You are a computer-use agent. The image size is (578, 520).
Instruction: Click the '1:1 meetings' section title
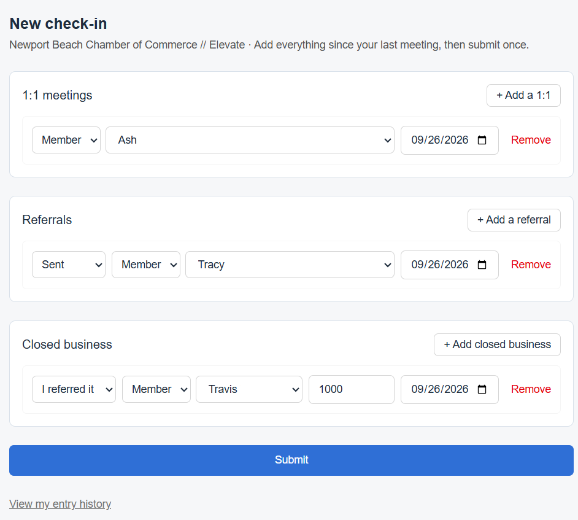pos(57,96)
